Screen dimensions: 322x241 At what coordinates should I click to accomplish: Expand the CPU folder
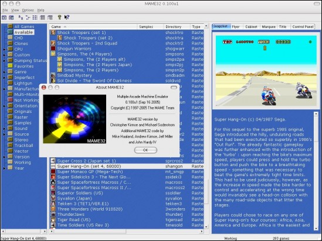[x=4, y=49]
